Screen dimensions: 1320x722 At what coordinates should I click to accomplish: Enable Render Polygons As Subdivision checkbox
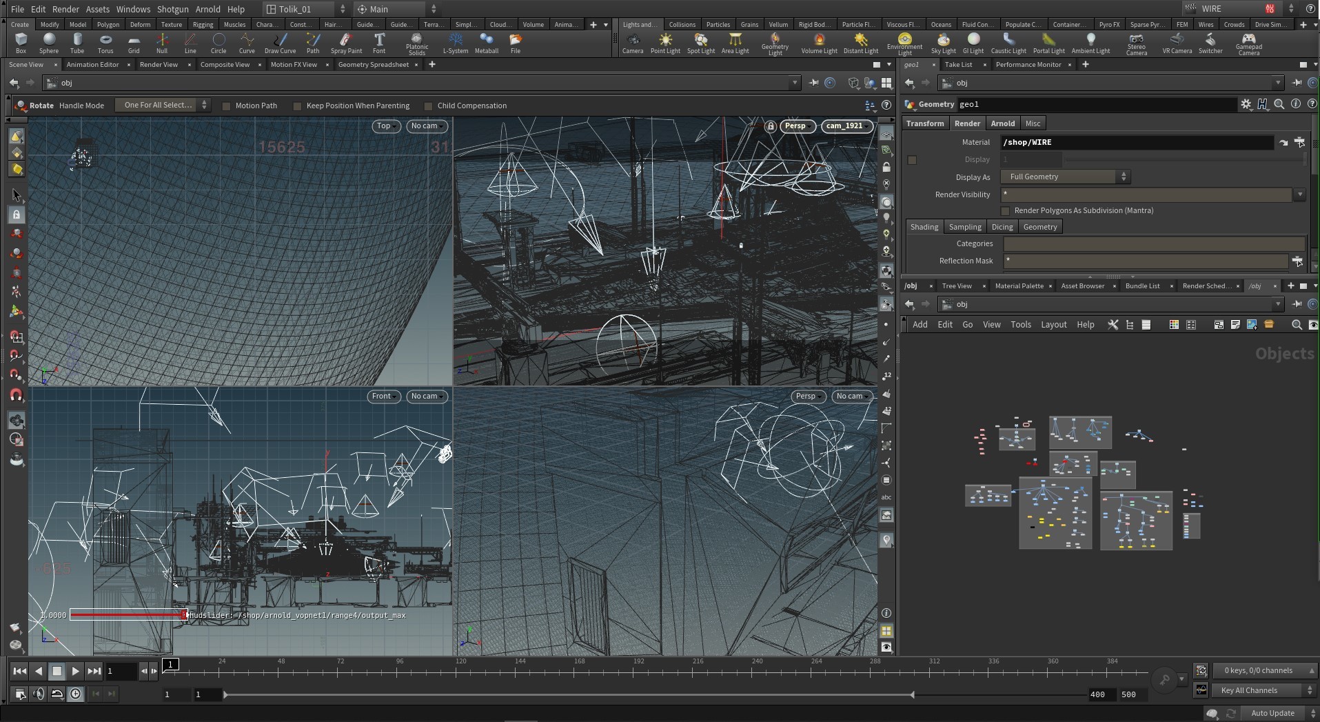tap(1005, 211)
